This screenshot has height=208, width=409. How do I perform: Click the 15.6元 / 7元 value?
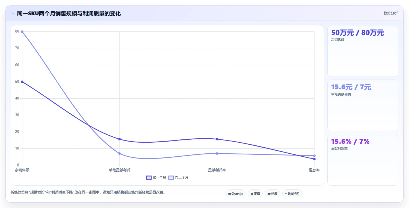[x=351, y=87]
